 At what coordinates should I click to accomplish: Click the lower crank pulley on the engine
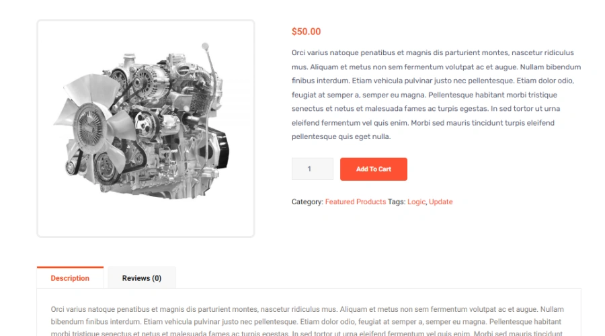105,169
